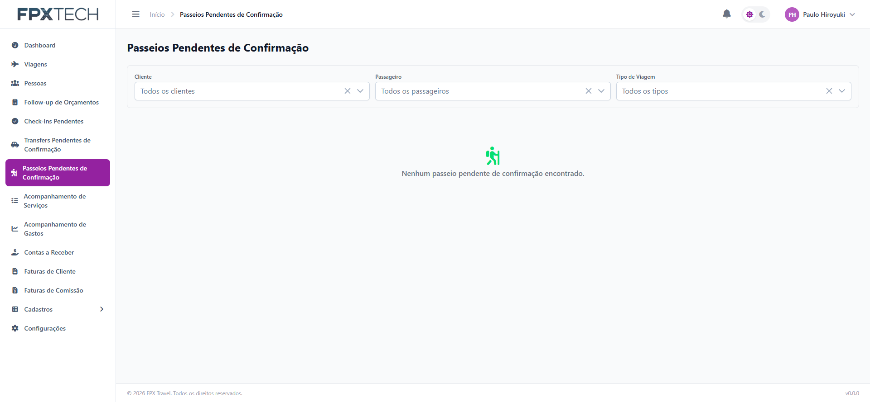Image resolution: width=870 pixels, height=402 pixels.
Task: Expand the Cadastros submenu chevron
Action: tap(101, 309)
